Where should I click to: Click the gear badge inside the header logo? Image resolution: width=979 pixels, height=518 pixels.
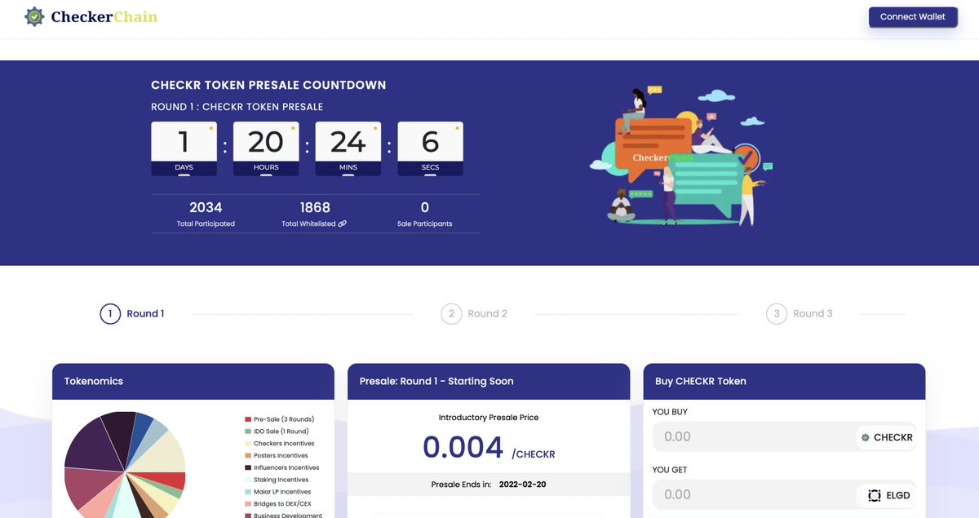(x=33, y=16)
